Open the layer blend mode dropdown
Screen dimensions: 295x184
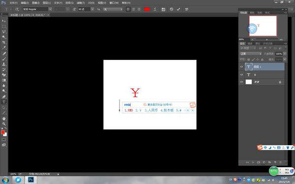[x=251, y=53]
